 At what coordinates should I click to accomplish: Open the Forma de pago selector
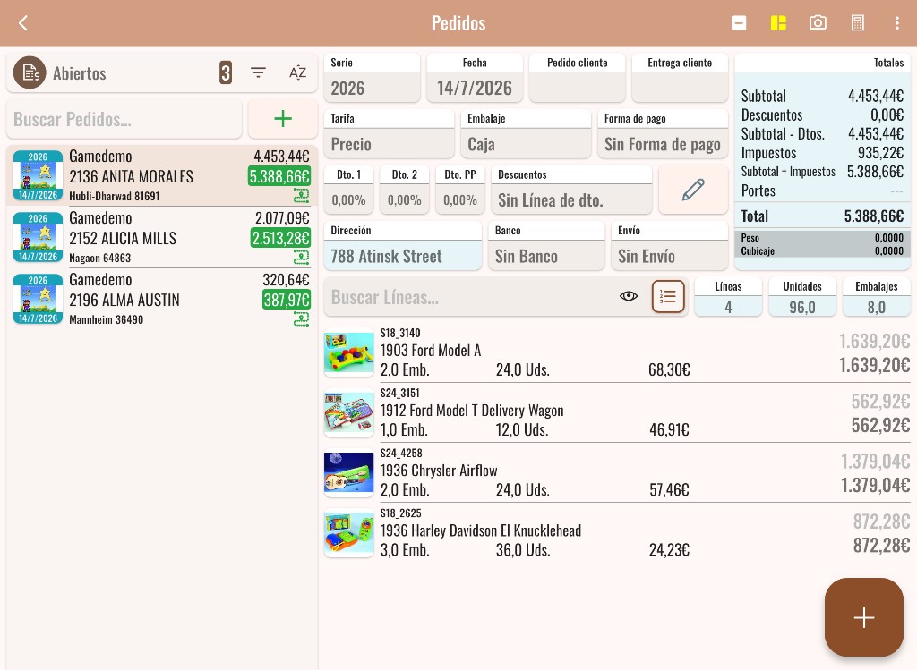tap(663, 134)
